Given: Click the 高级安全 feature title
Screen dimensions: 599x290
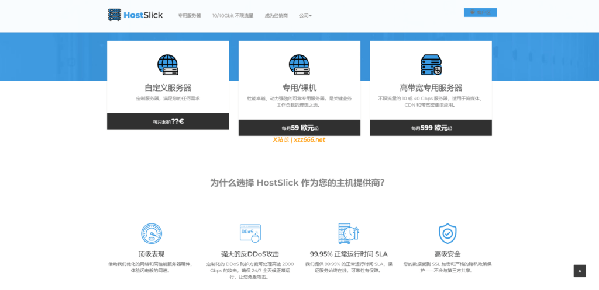Looking at the screenshot, I should pos(447,254).
